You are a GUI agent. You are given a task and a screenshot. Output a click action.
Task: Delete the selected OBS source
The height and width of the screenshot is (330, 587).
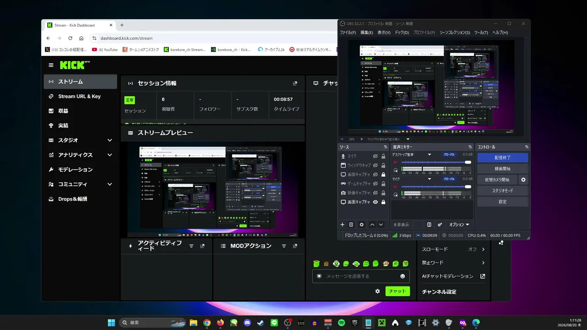[351, 225]
